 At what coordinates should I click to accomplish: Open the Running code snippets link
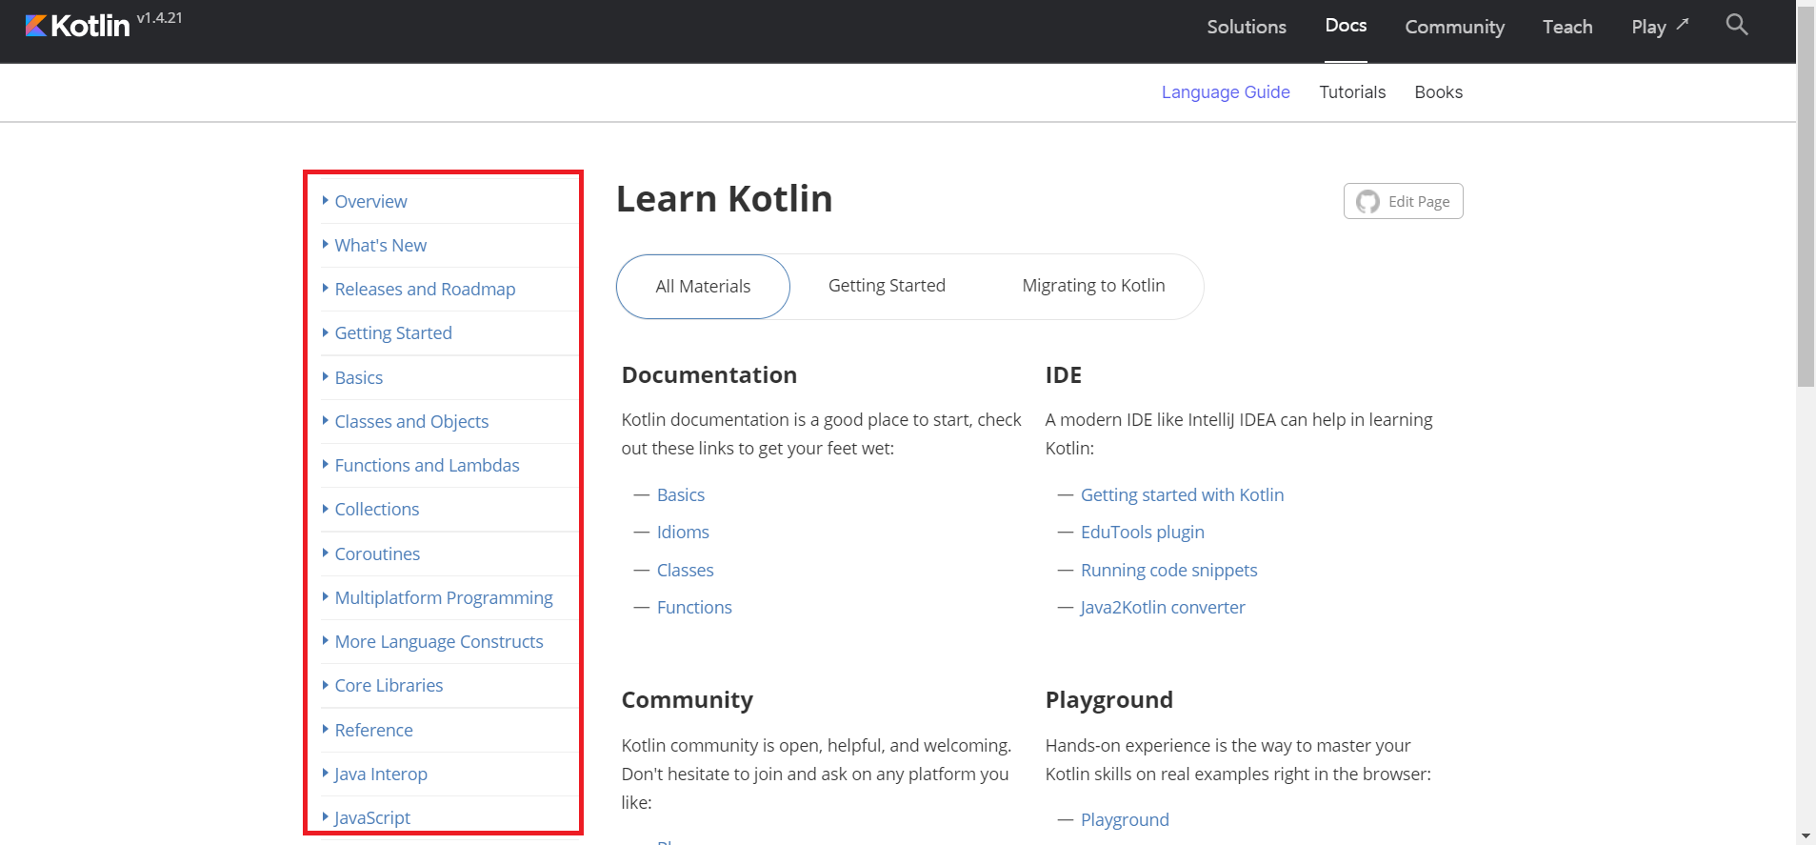pos(1168,570)
